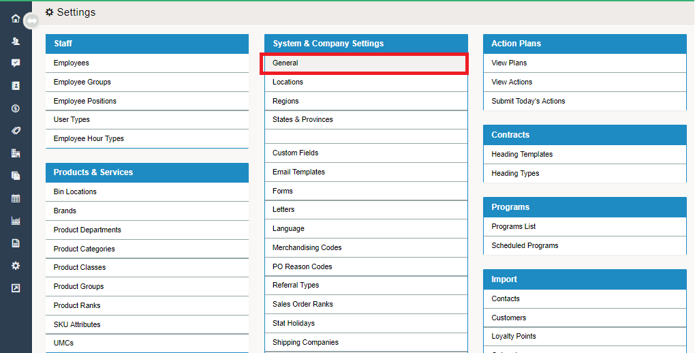Open Customers import
The image size is (695, 353).
pos(585,318)
